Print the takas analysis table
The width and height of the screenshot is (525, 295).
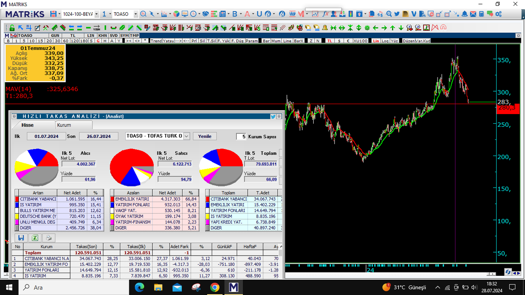(49, 238)
